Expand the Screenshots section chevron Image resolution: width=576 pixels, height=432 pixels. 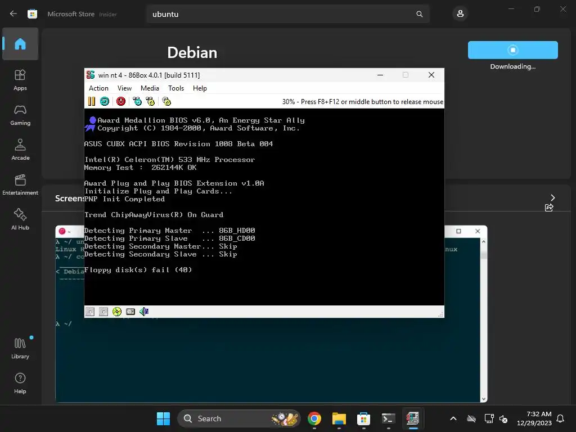click(x=552, y=197)
